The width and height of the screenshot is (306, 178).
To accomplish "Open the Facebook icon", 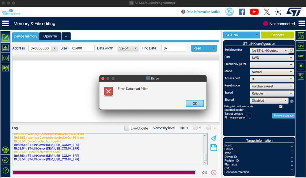I will [242, 12].
